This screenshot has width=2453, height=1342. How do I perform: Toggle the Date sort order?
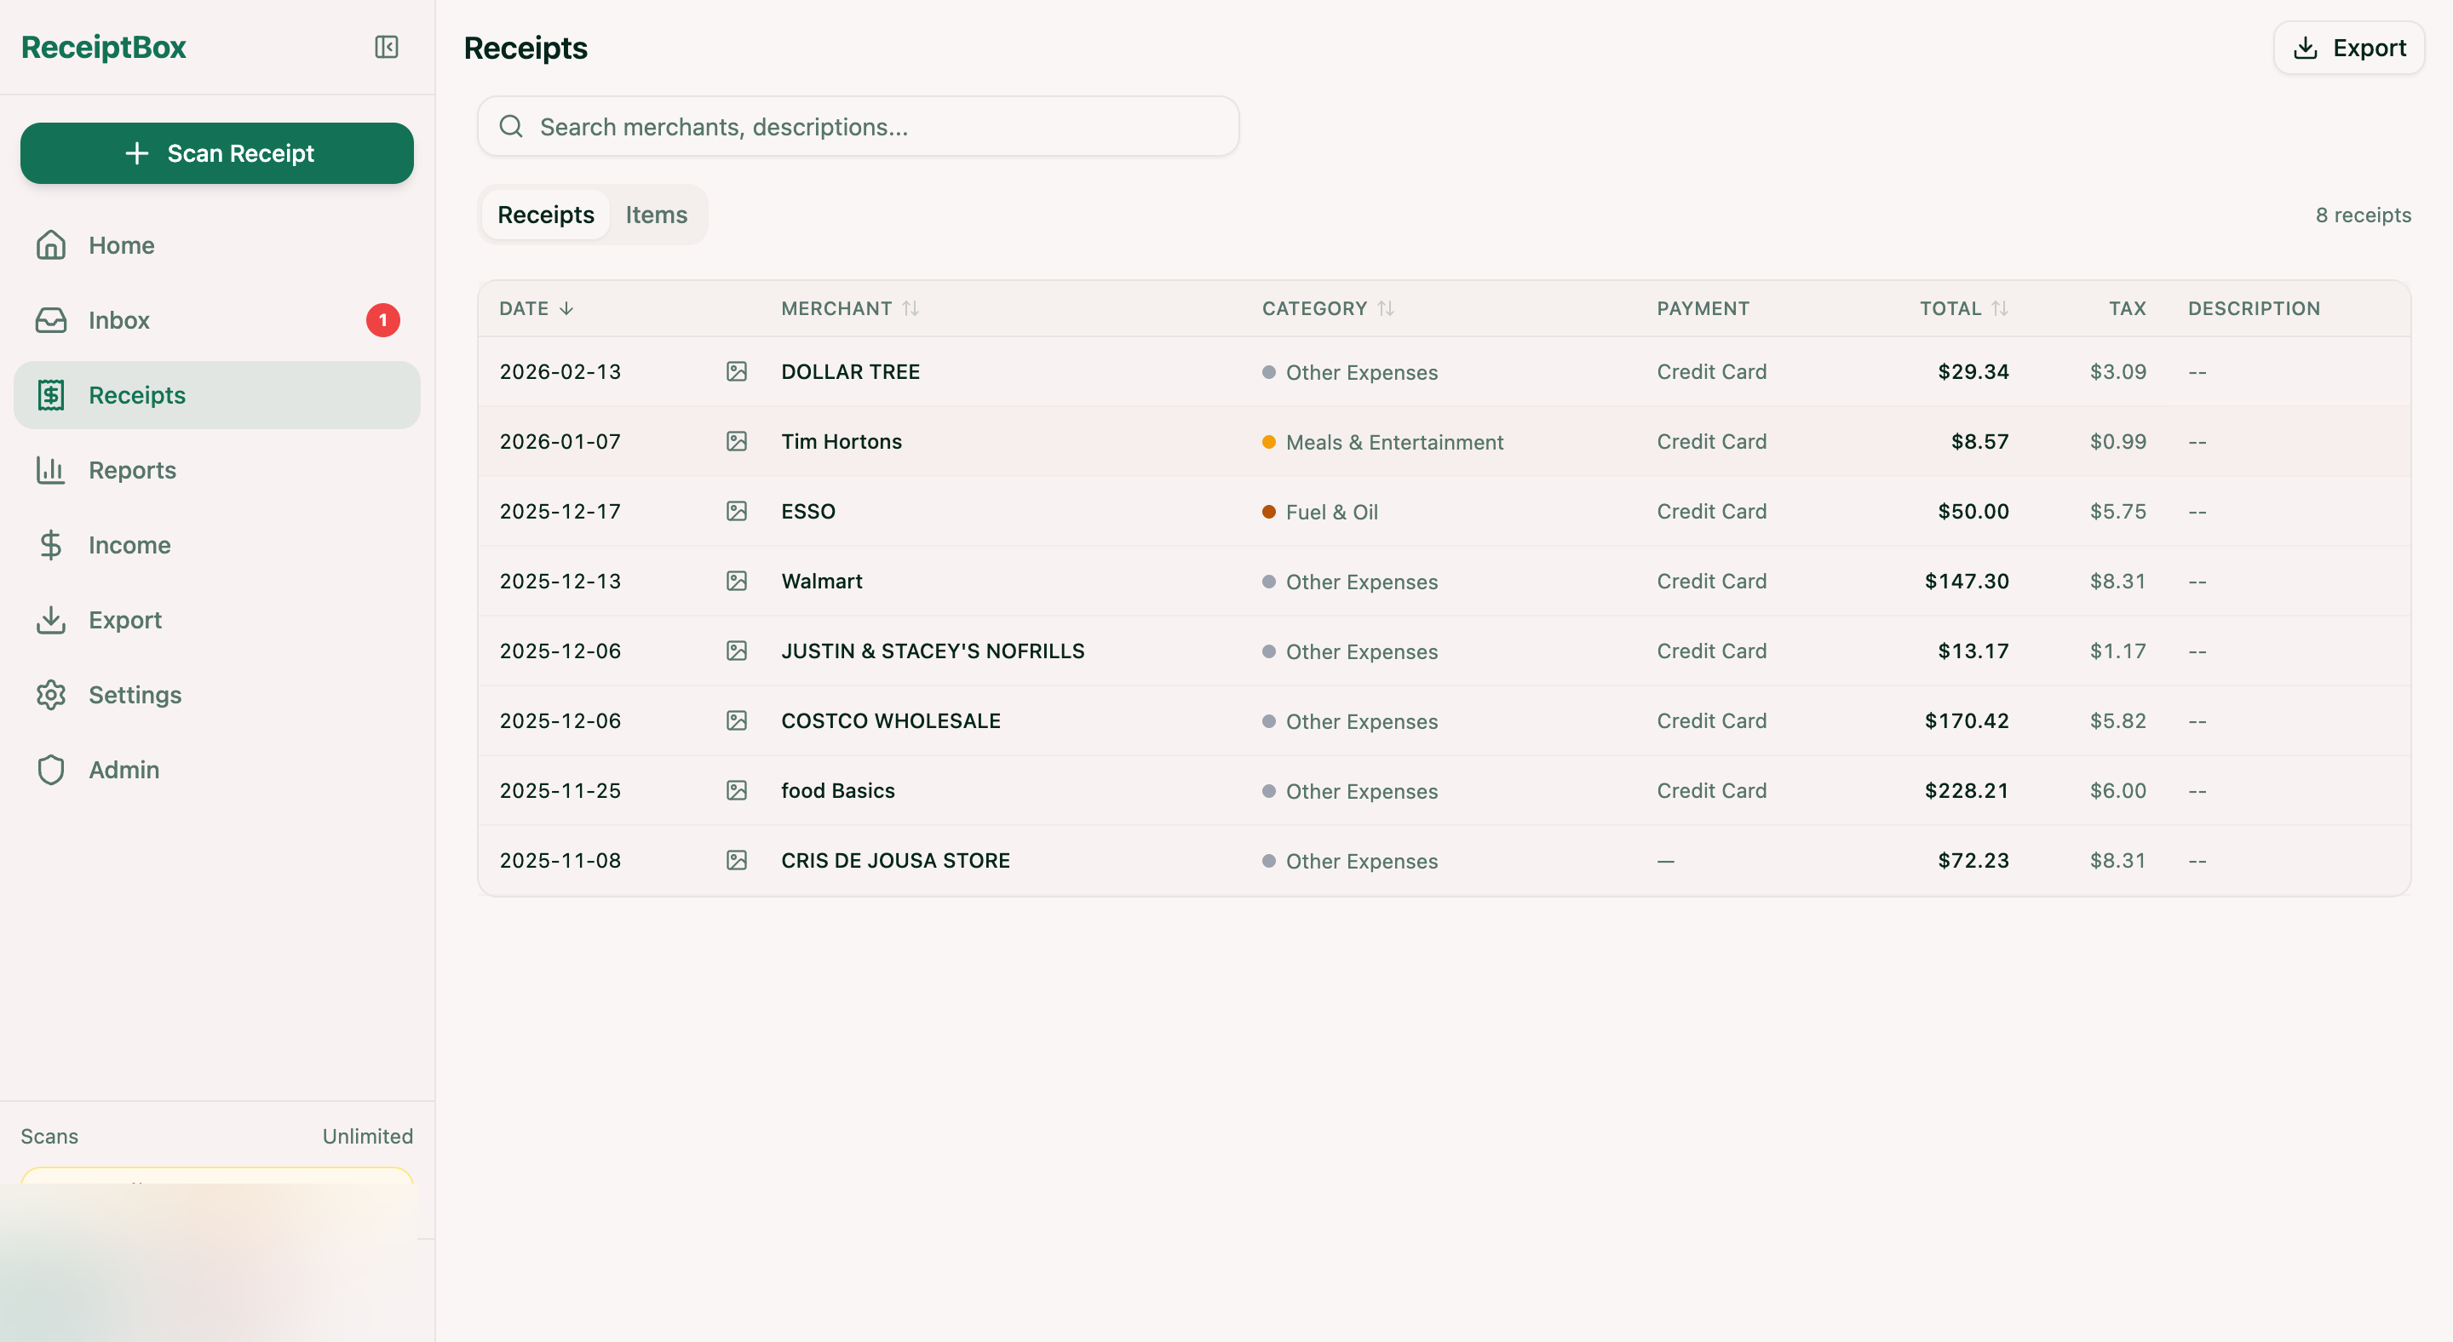(x=535, y=308)
